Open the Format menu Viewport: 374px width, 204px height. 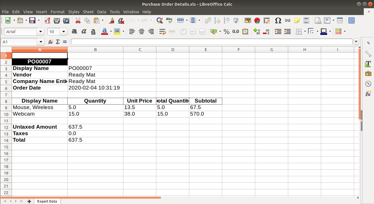(58, 12)
